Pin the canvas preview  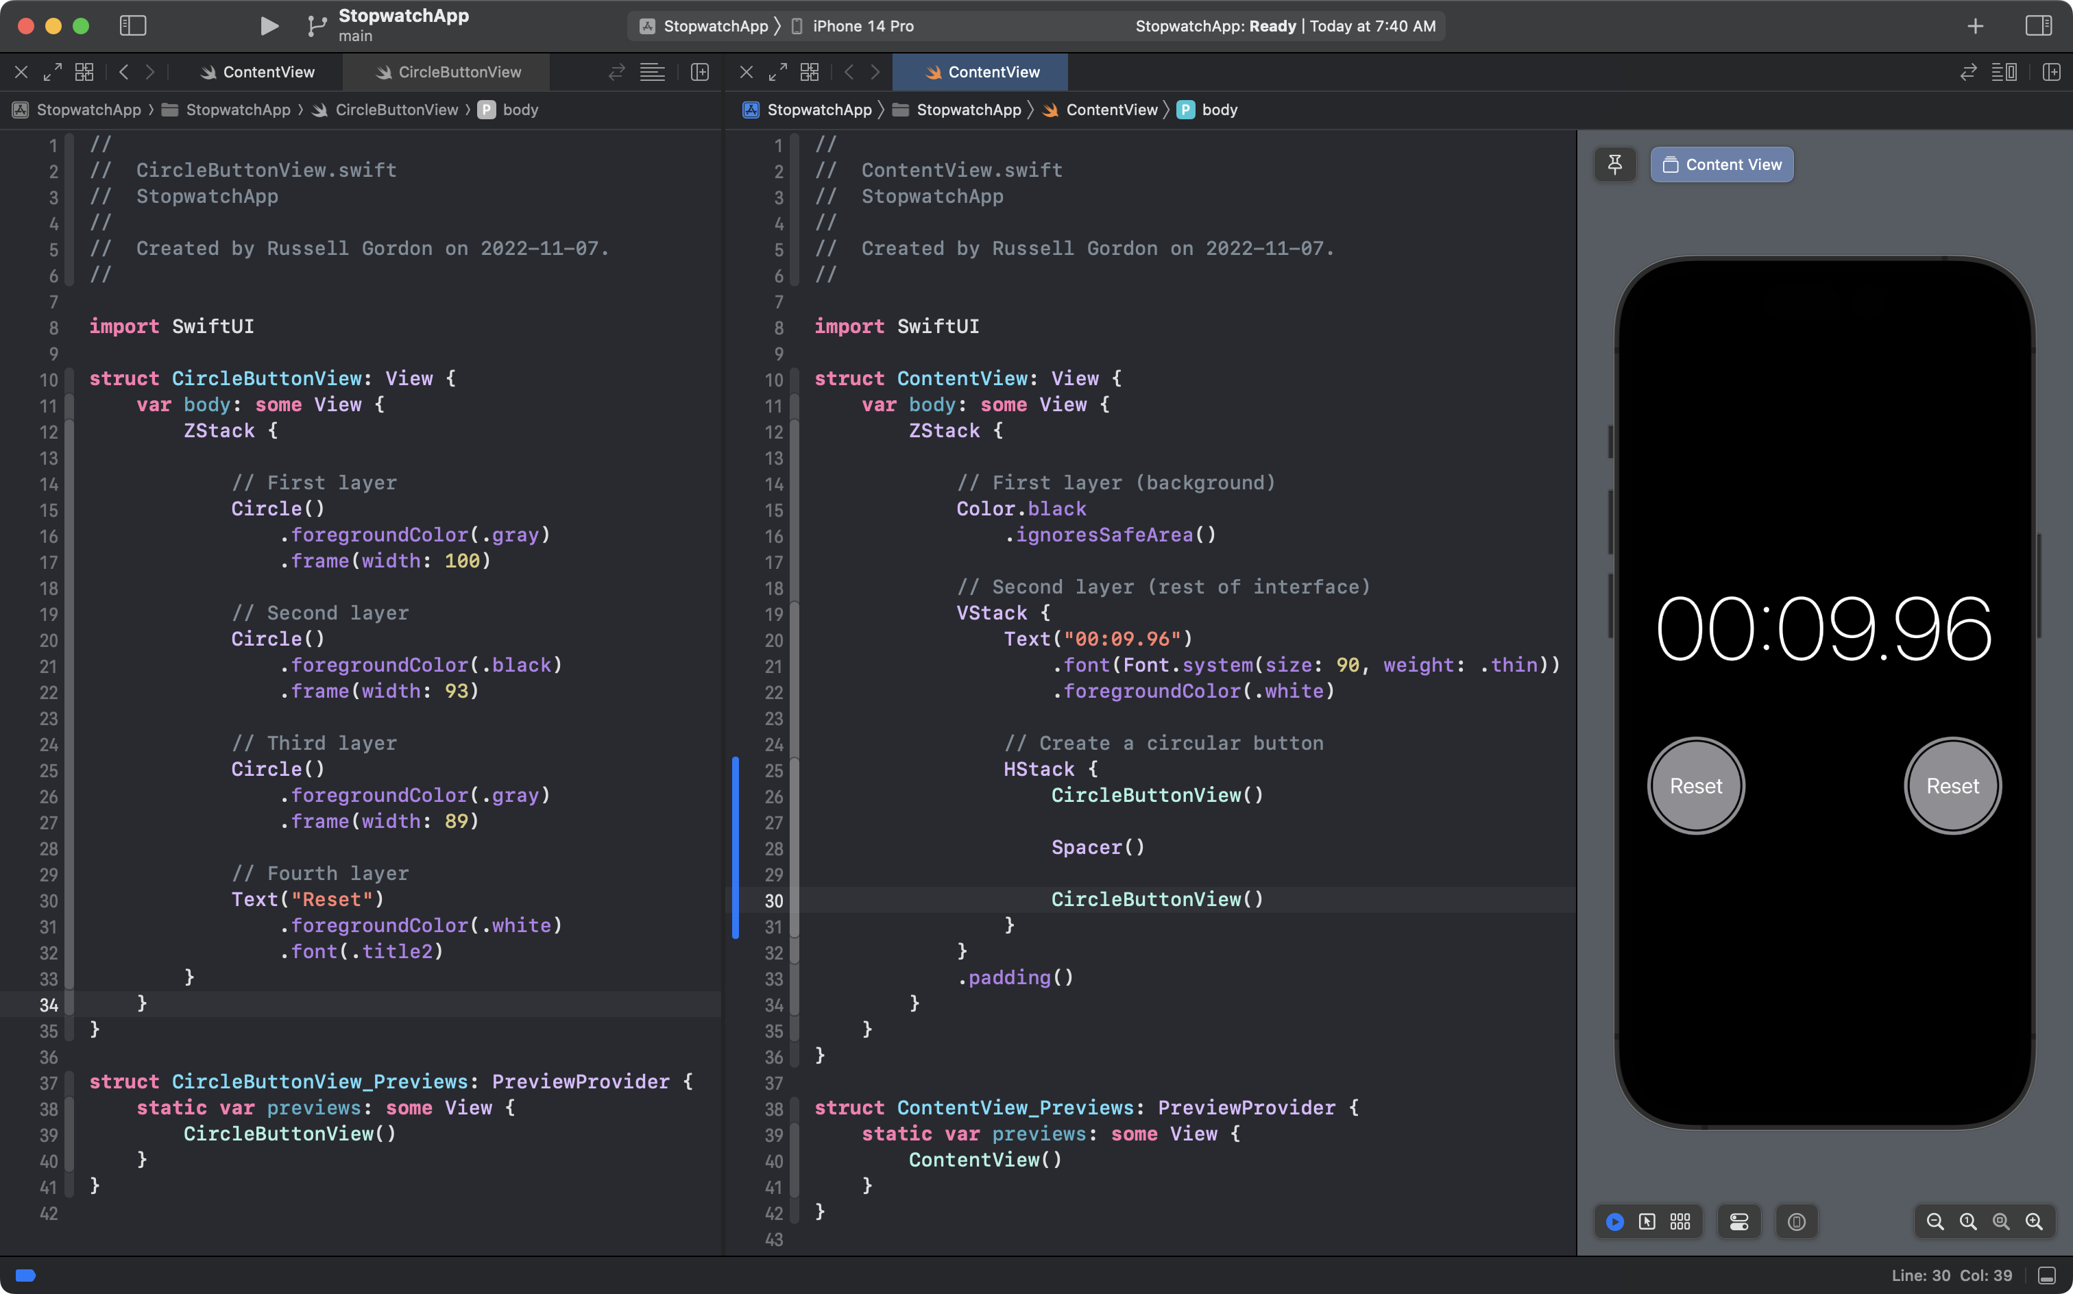[x=1614, y=164]
